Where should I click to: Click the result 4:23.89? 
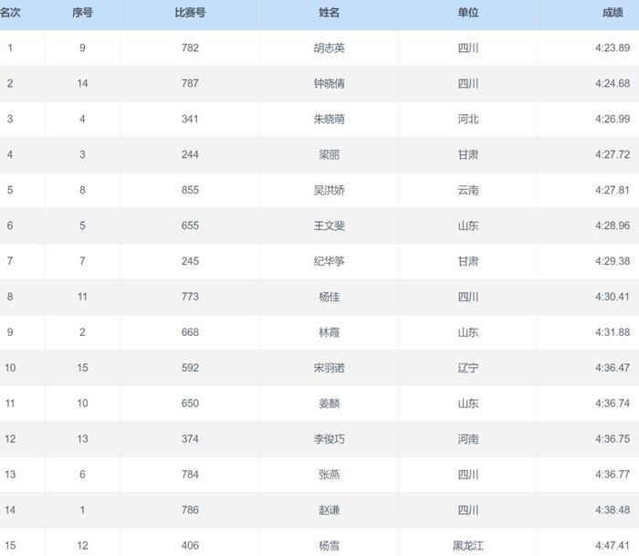click(x=613, y=48)
